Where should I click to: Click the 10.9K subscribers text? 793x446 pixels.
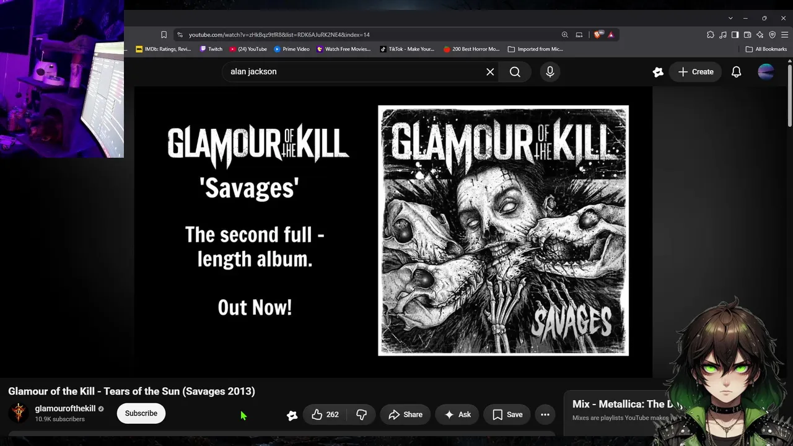tap(59, 419)
